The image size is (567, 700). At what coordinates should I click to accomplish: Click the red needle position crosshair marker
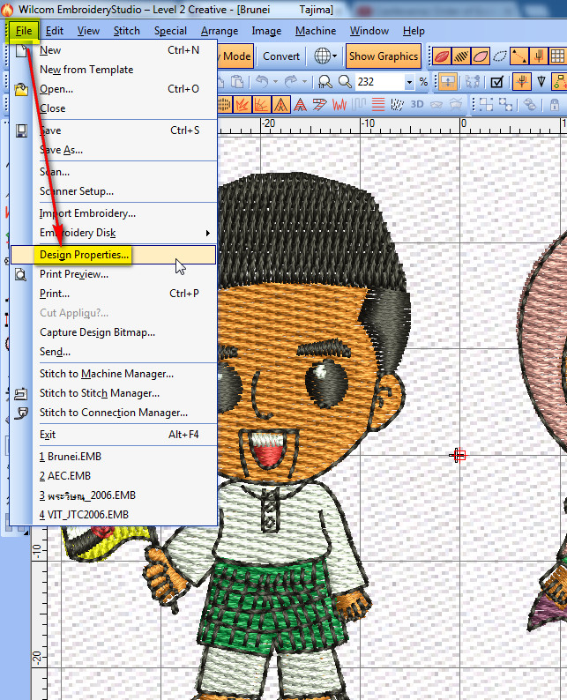click(458, 456)
